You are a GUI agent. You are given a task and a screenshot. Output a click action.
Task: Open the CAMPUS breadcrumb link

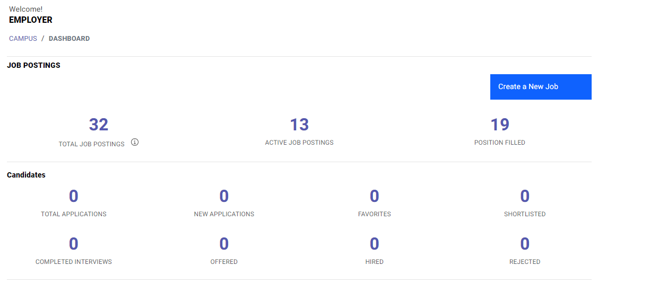point(23,39)
